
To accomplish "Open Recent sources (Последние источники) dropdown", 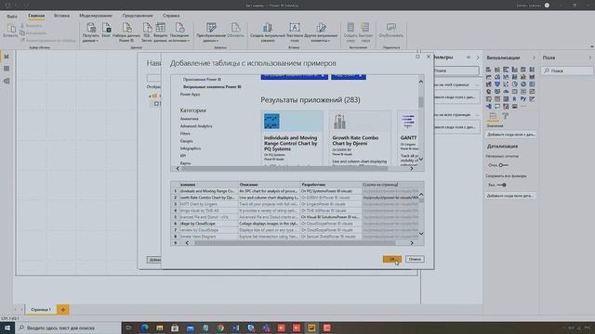I will 179,32.
